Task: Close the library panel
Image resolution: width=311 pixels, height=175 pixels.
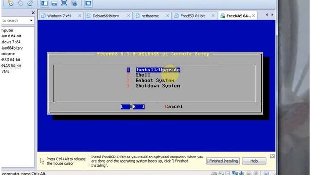Action: (x=33, y=13)
